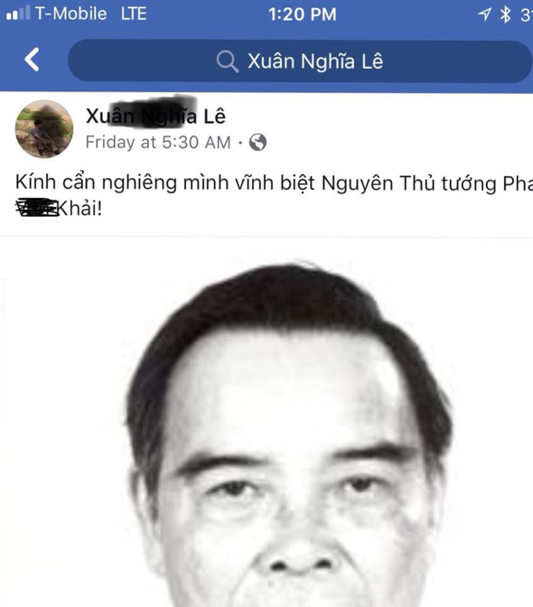Go back using the white chevron arrow
The width and height of the screenshot is (533, 607).
(x=32, y=60)
